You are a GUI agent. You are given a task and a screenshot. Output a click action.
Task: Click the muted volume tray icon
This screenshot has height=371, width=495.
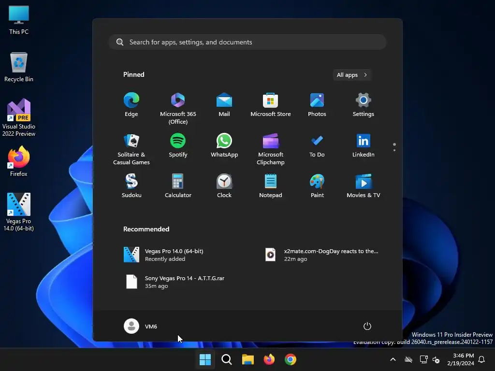point(436,359)
